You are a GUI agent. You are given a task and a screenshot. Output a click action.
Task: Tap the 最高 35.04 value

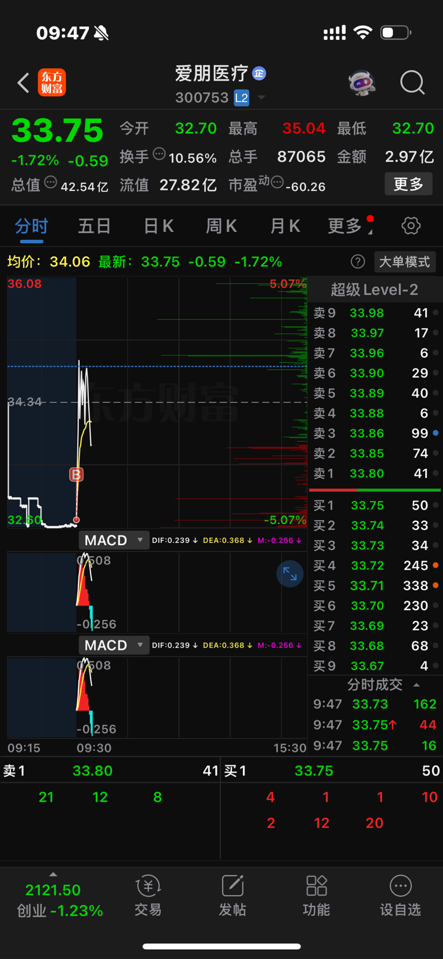[304, 128]
